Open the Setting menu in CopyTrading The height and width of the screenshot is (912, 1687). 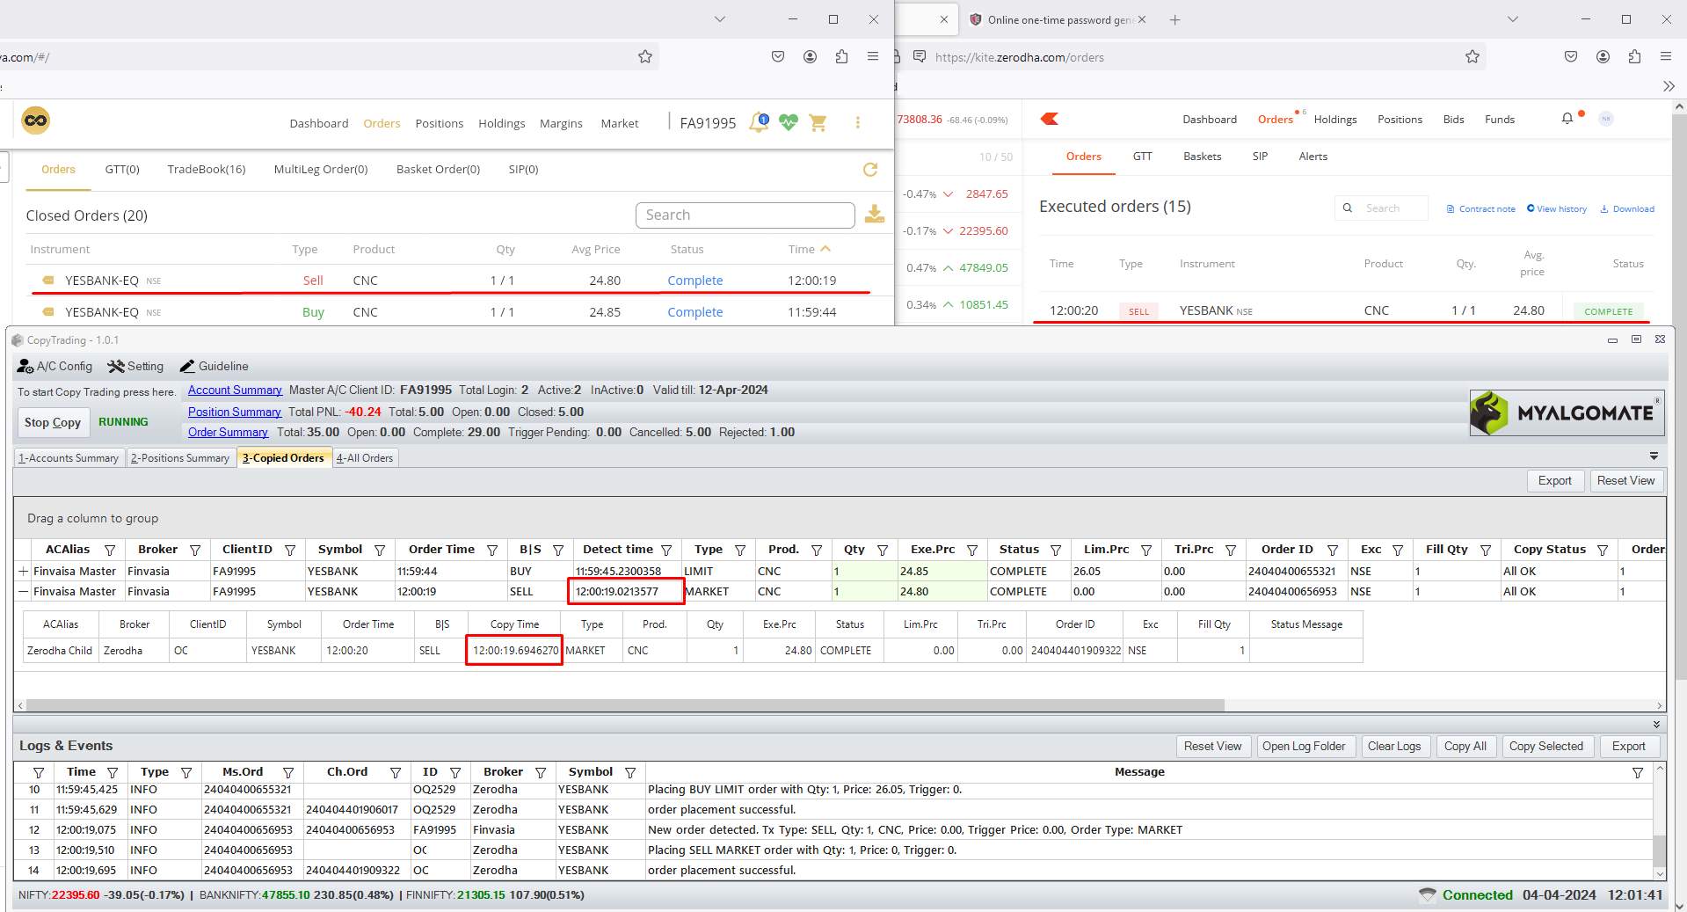point(135,366)
